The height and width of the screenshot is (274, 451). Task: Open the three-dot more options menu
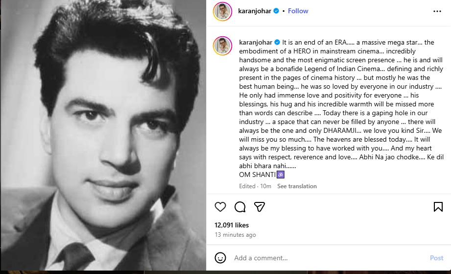coord(437,11)
